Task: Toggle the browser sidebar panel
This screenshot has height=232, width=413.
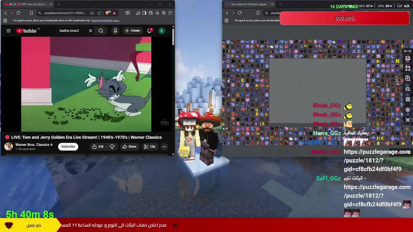Action: 144,13
